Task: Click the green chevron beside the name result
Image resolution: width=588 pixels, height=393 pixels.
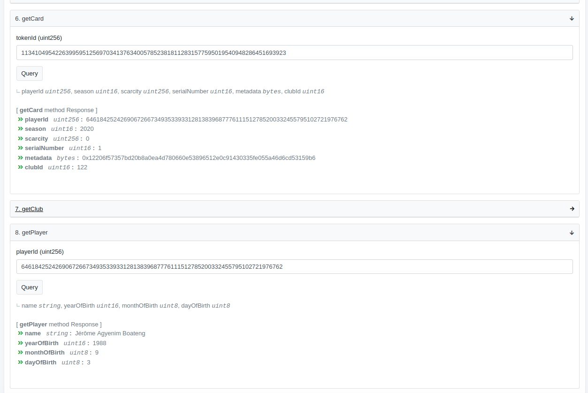Action: coord(21,333)
